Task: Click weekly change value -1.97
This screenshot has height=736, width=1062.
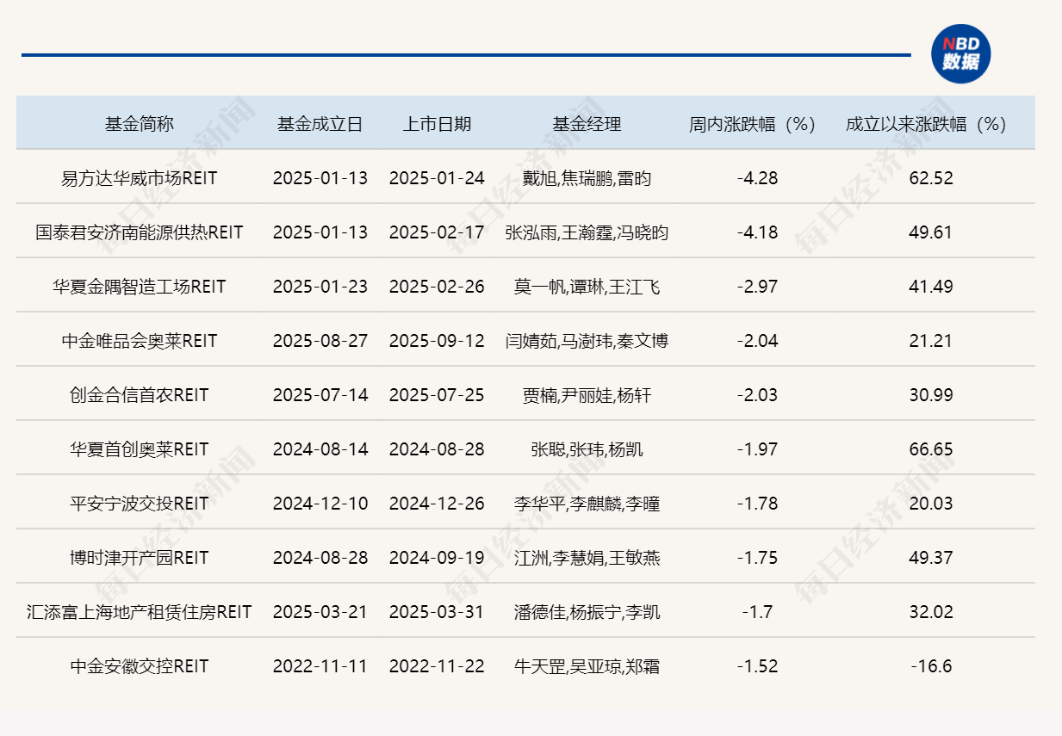Action: click(757, 449)
